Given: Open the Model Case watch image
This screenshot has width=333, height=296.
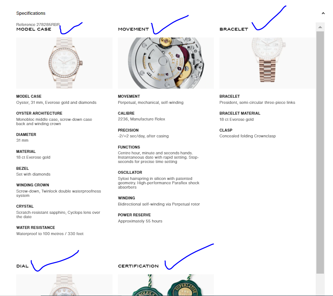Looking at the screenshot, I should click(x=64, y=63).
